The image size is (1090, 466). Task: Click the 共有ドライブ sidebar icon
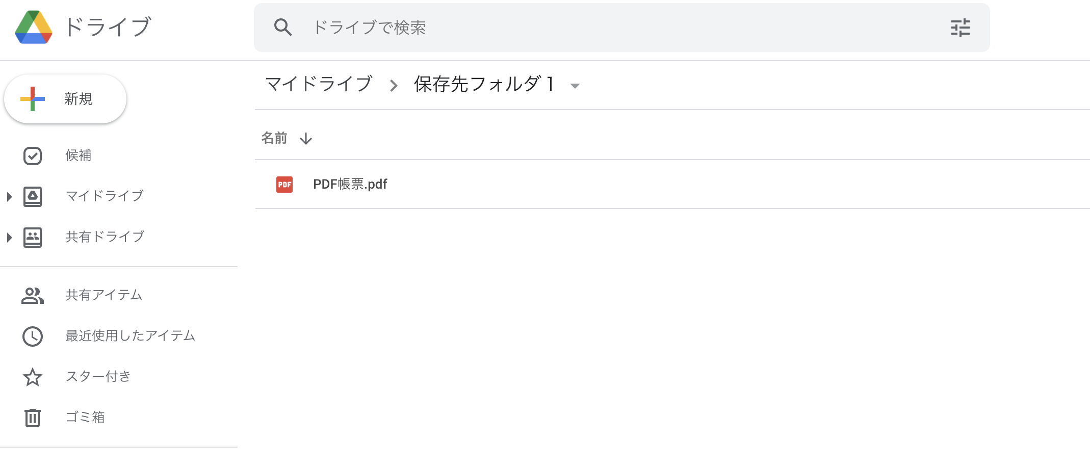click(33, 237)
